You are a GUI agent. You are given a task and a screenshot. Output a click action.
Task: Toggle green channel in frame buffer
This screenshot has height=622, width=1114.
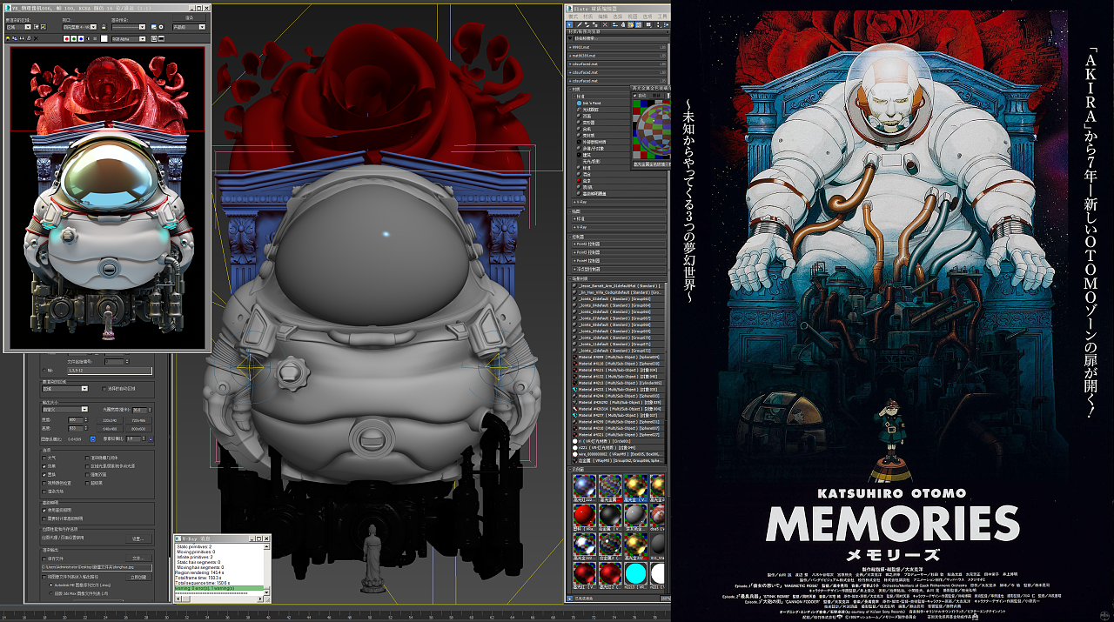click(74, 39)
